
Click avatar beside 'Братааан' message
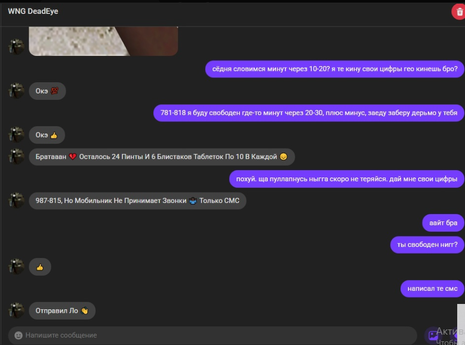[17, 156]
